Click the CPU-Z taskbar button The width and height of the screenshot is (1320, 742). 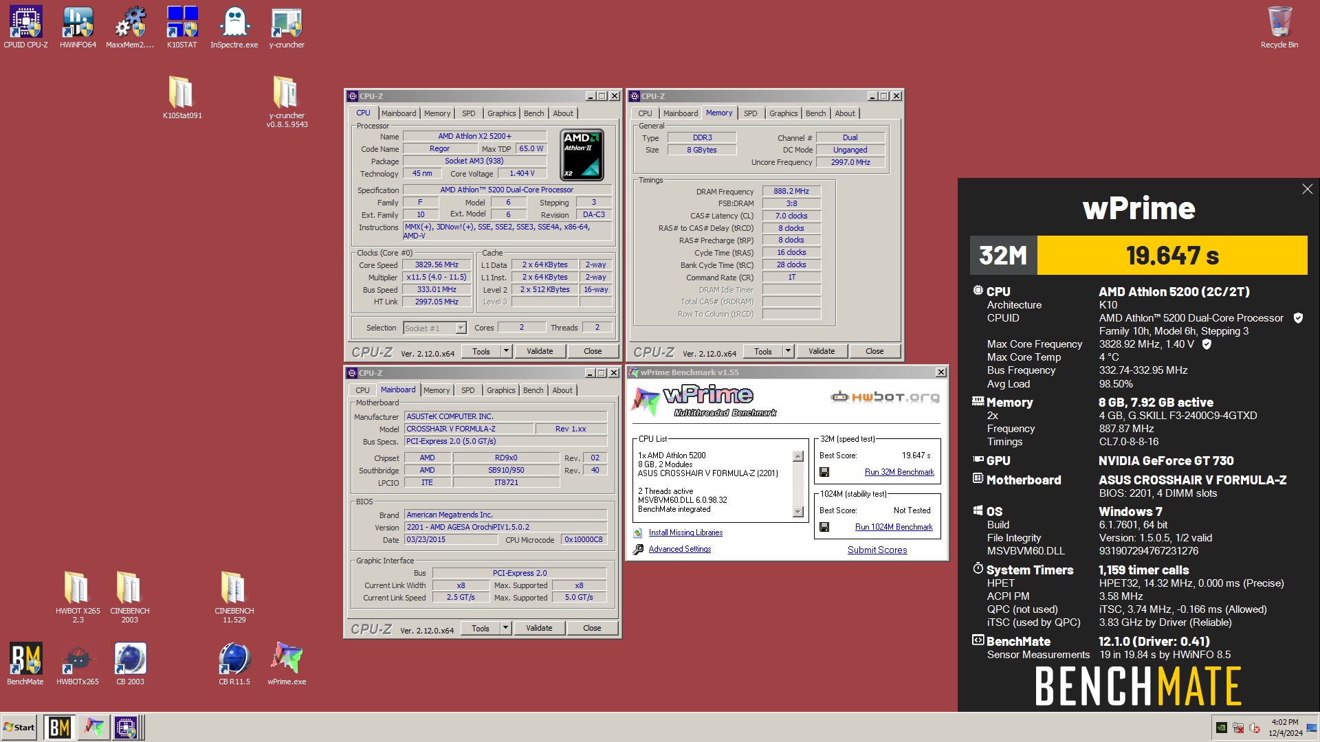pyautogui.click(x=128, y=727)
